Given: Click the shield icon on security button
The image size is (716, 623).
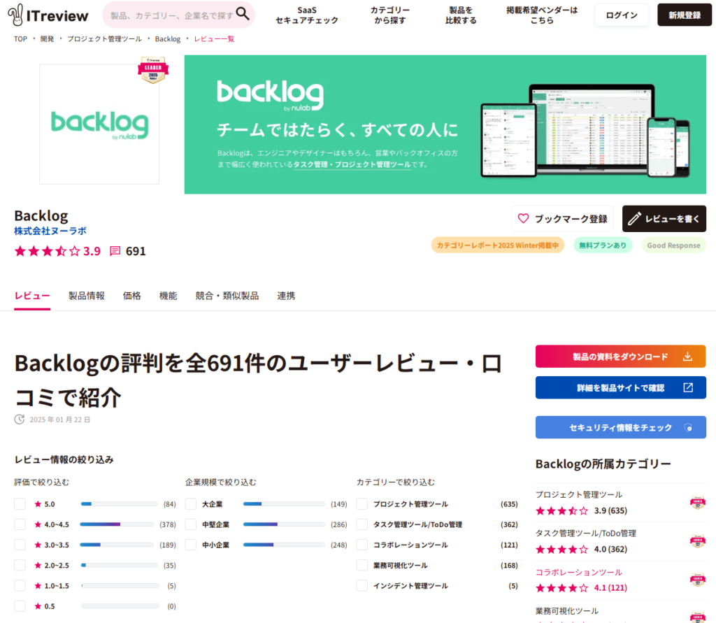Looking at the screenshot, I should point(688,427).
